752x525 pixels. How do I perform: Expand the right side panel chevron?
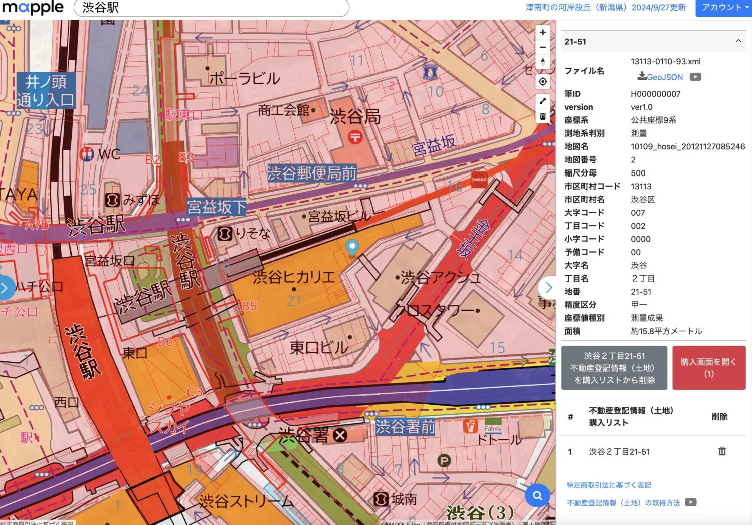(x=549, y=287)
